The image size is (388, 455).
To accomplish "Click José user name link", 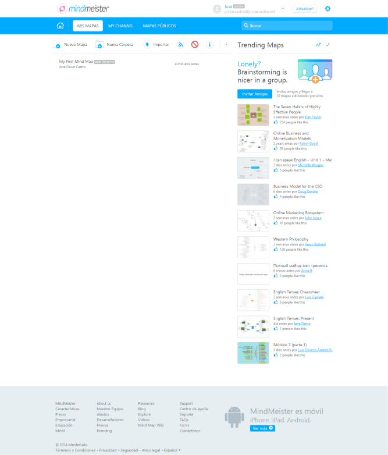I will click(x=228, y=6).
